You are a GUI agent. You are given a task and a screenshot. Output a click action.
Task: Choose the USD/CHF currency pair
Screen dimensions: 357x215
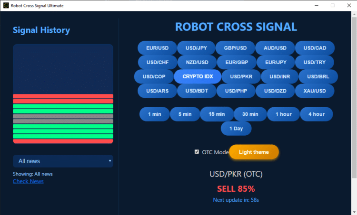click(158, 62)
